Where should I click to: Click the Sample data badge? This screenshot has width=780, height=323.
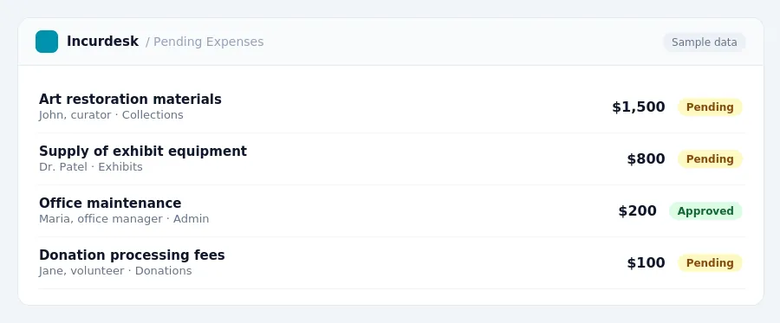(704, 42)
